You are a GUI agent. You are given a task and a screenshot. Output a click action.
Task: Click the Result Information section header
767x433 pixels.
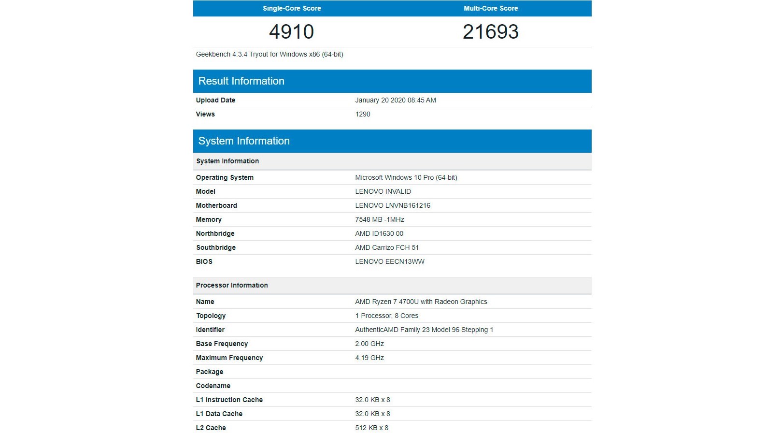[392, 81]
